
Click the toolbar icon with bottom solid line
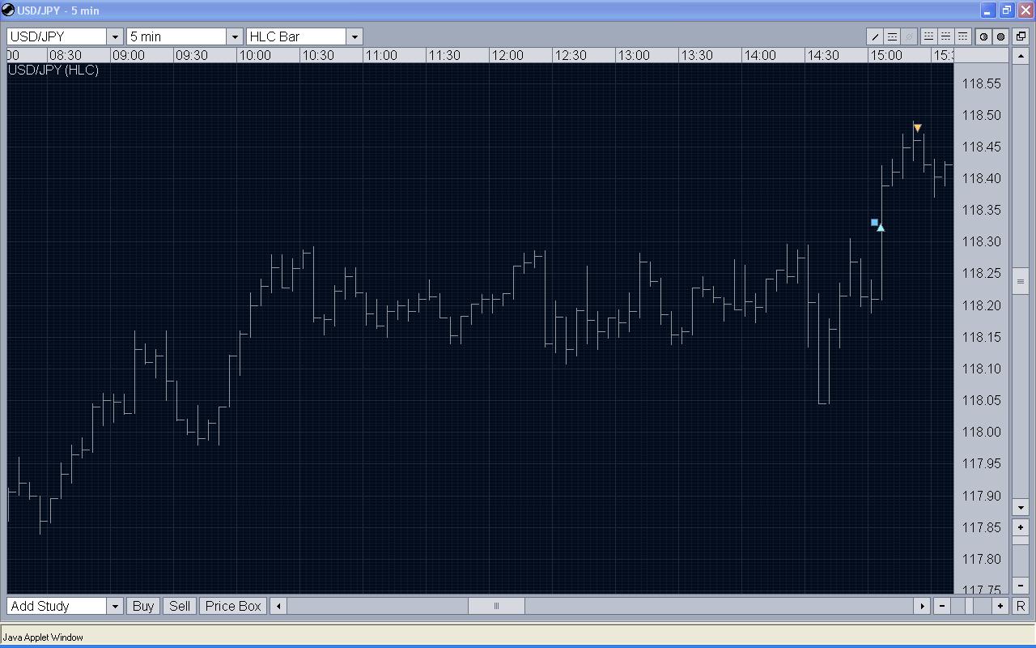[x=929, y=36]
